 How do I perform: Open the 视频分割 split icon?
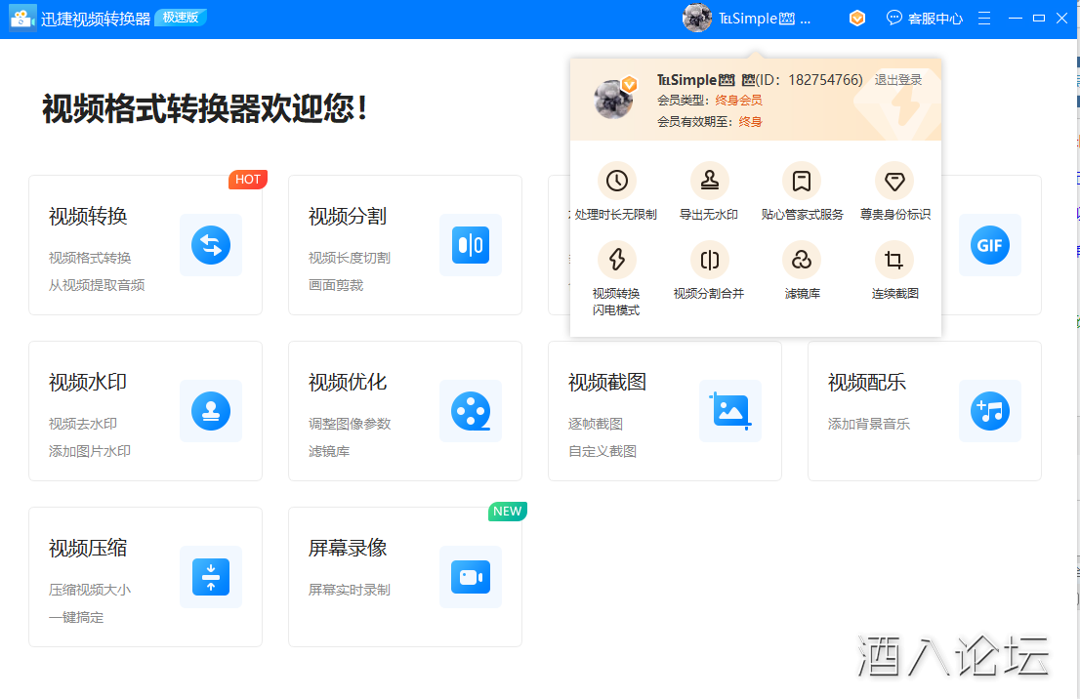[x=471, y=245]
